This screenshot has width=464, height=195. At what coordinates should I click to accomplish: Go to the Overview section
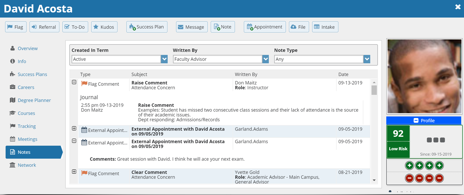pyautogui.click(x=27, y=48)
